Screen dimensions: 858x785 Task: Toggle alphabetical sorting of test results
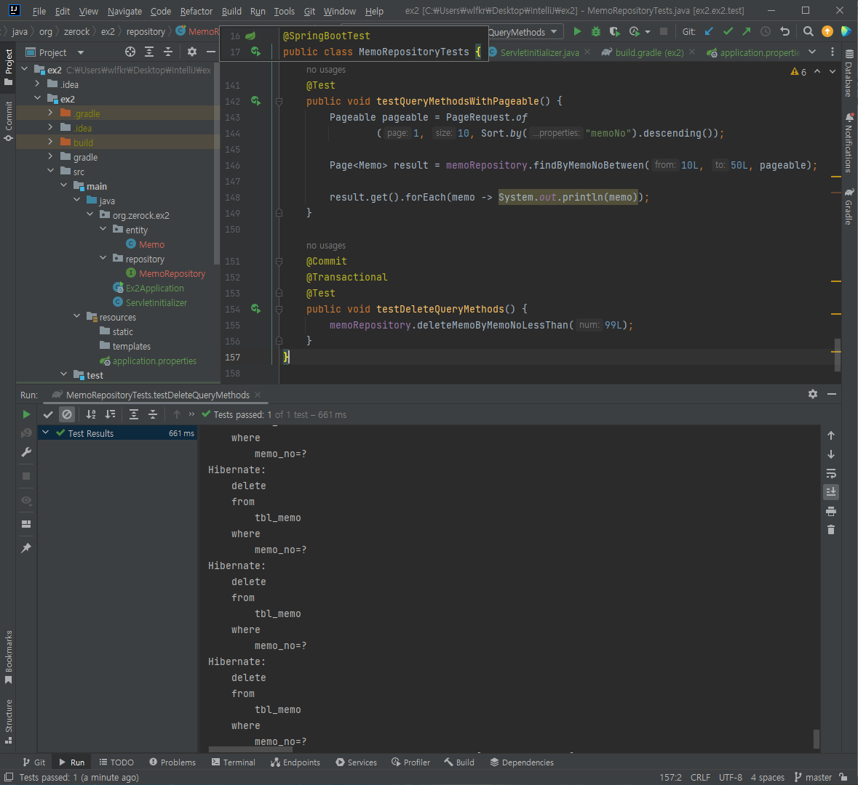point(91,414)
